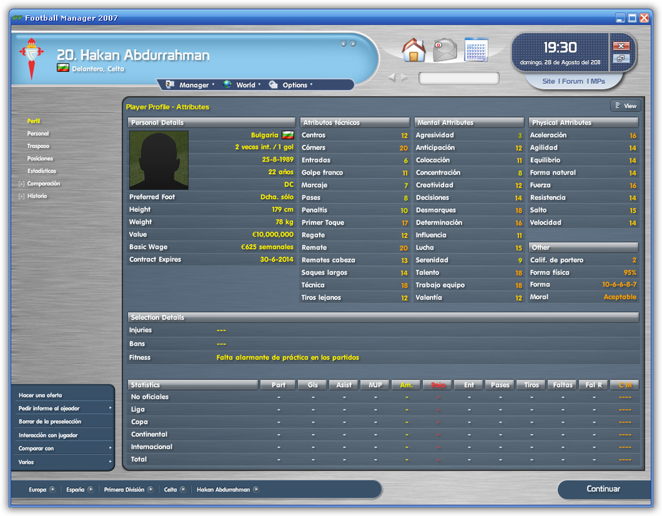Select Posiciones in the sidebar
The image size is (662, 516).
pyautogui.click(x=40, y=159)
